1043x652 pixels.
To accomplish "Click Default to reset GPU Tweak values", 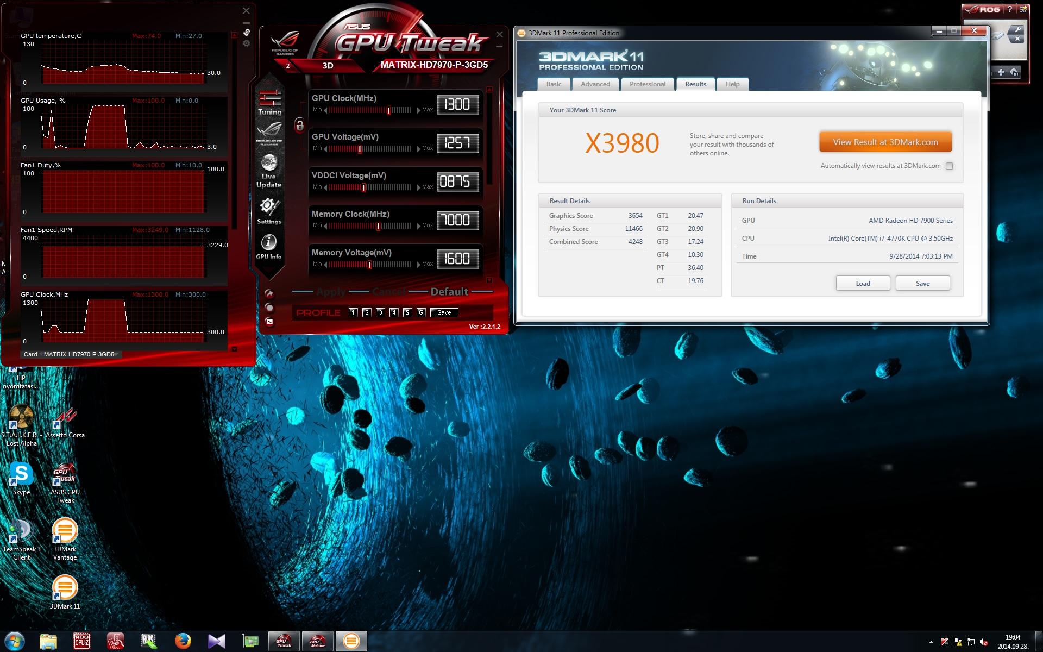I will pyautogui.click(x=449, y=292).
